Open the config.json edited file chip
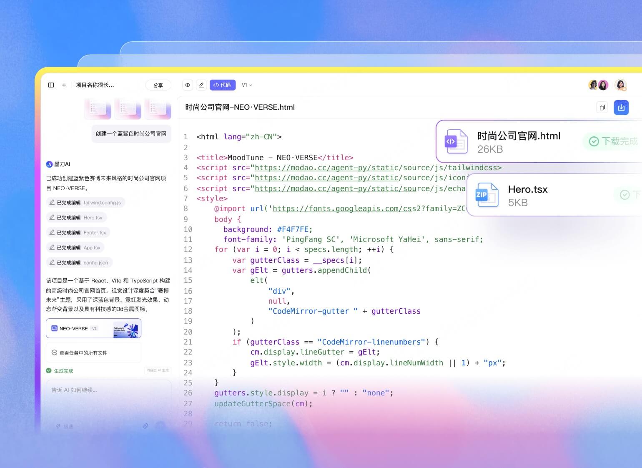 click(79, 263)
